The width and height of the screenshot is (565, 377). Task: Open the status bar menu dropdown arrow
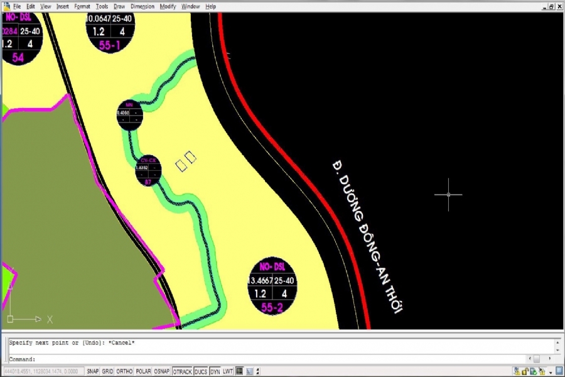click(549, 372)
